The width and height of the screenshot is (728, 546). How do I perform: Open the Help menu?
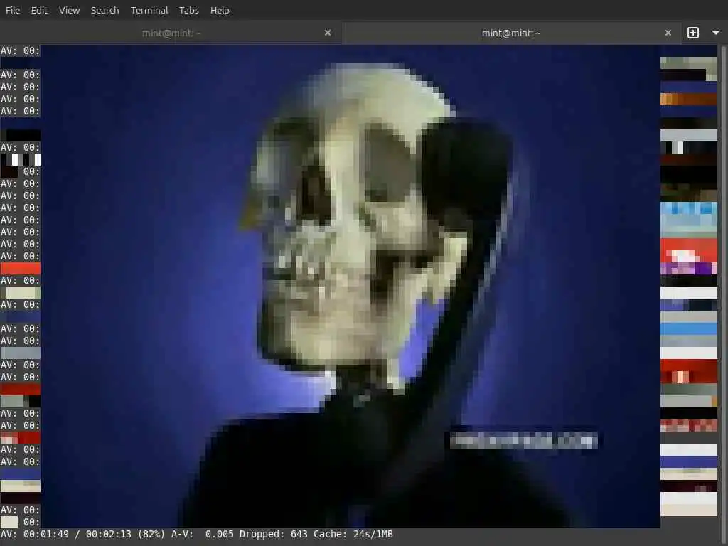click(x=220, y=10)
